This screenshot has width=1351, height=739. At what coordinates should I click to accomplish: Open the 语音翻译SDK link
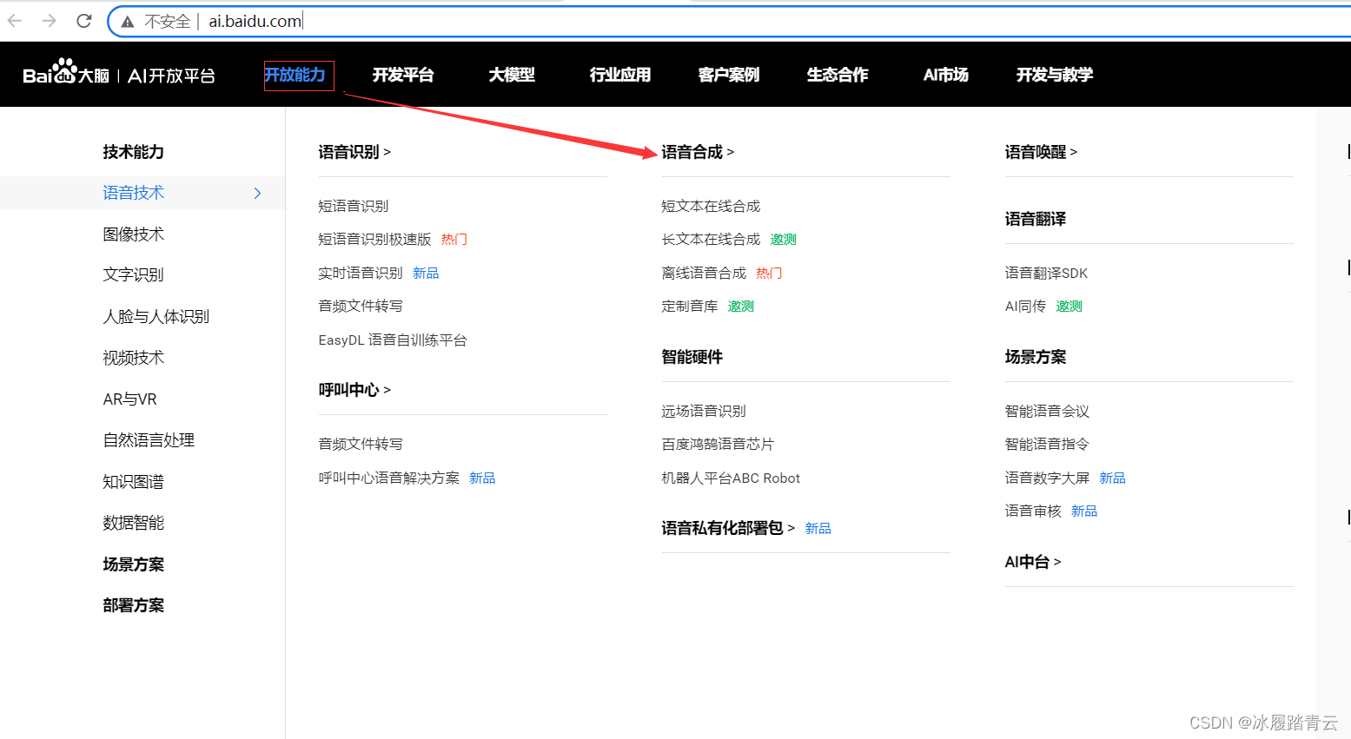[x=1047, y=272]
